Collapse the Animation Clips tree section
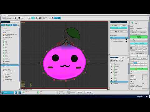The width and height of the screenshot is (150, 112). tap(2, 69)
